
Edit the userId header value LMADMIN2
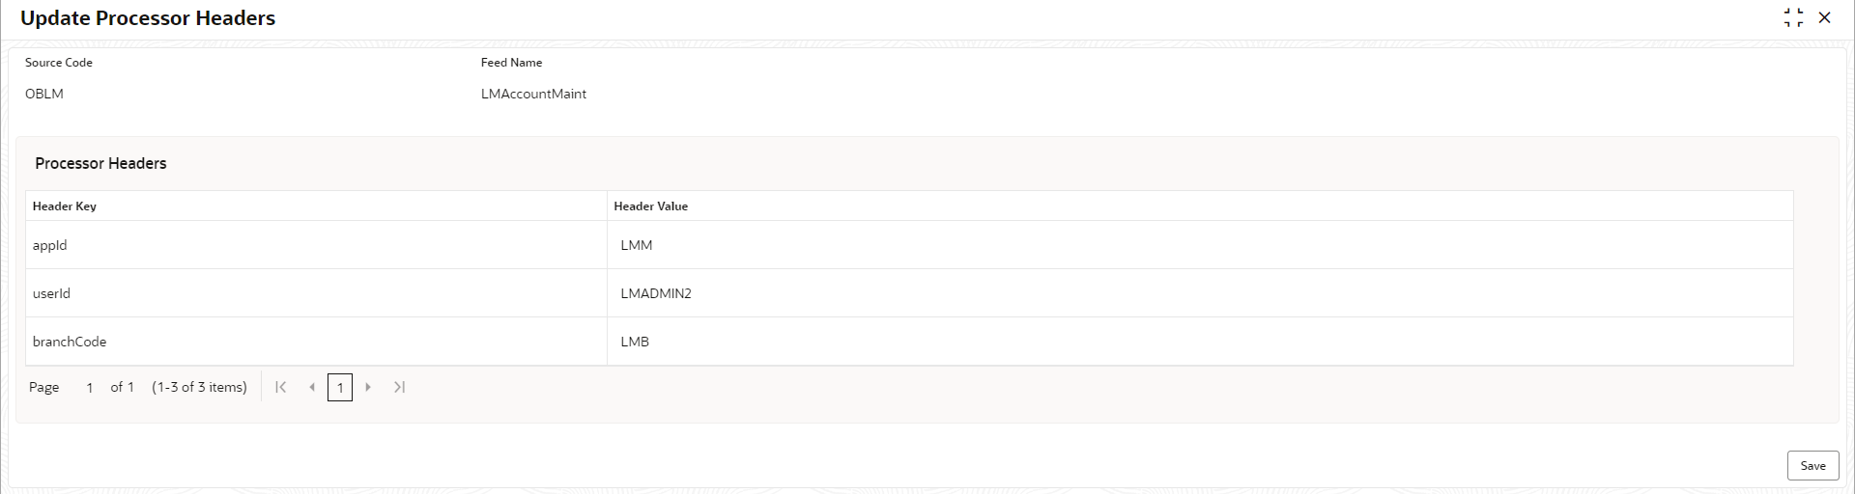(x=1200, y=293)
